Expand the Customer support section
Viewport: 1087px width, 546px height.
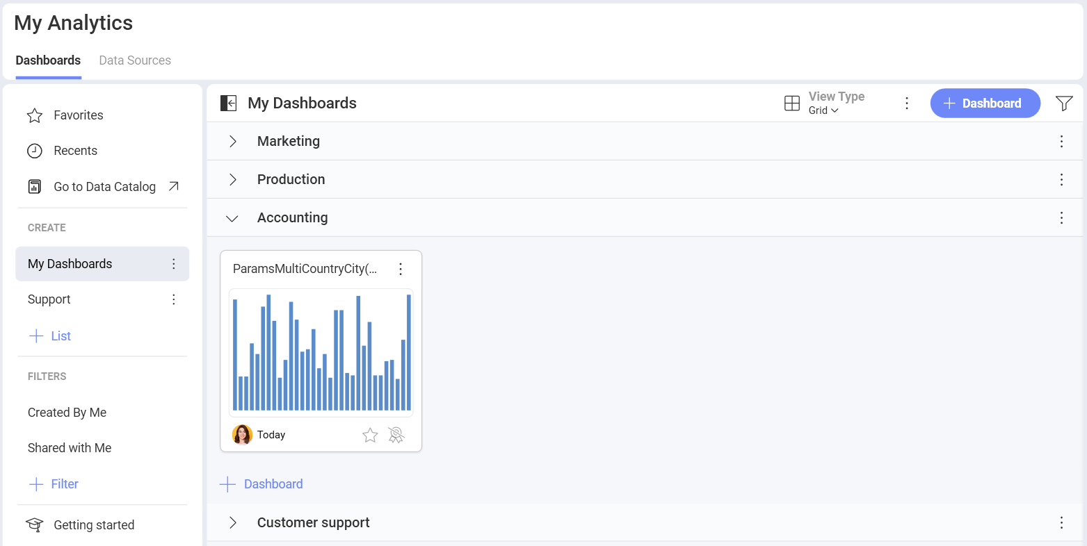(233, 523)
